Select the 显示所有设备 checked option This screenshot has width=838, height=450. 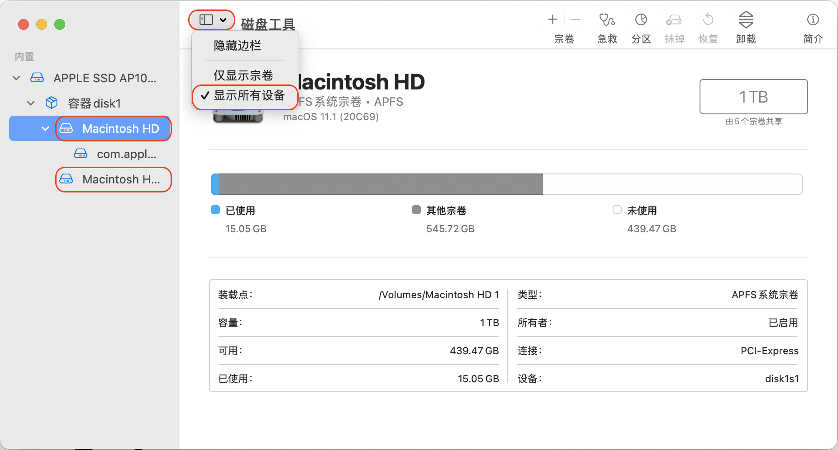(249, 96)
